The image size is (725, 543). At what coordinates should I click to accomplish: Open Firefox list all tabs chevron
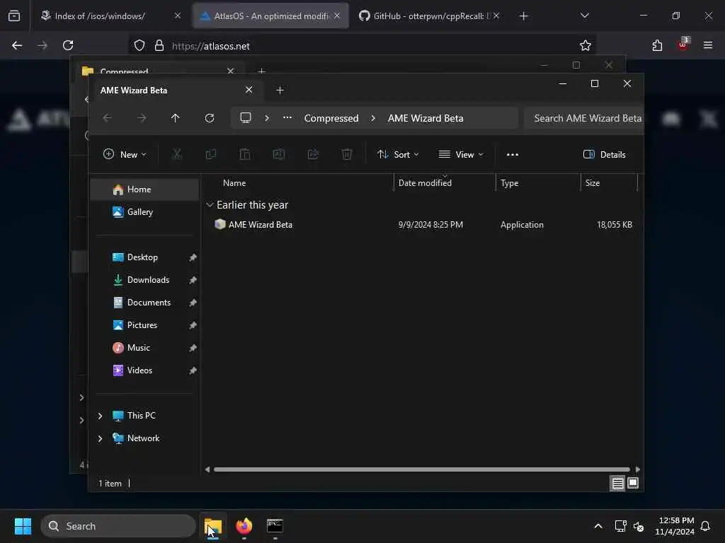584,16
